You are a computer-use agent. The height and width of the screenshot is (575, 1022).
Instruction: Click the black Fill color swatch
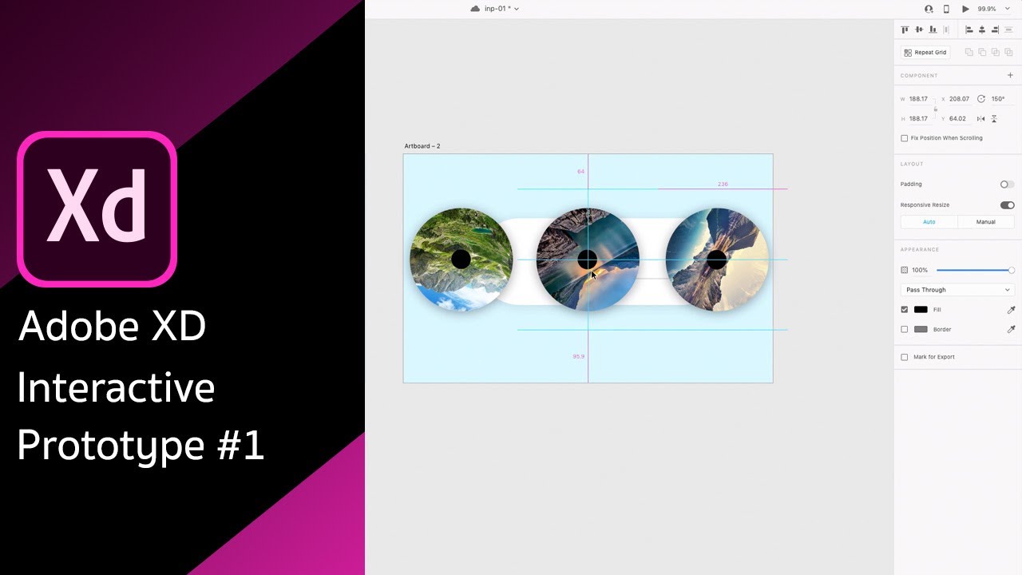pyautogui.click(x=921, y=309)
